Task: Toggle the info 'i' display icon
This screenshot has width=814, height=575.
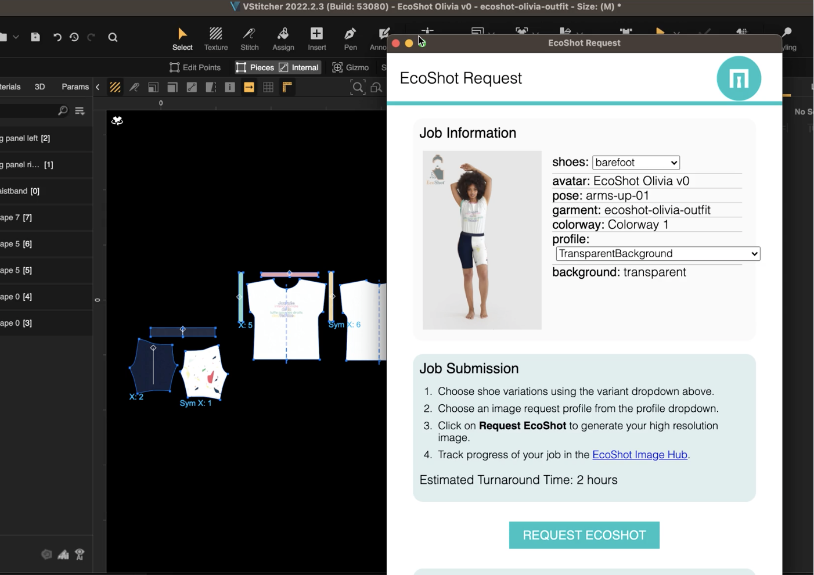Action: point(230,87)
